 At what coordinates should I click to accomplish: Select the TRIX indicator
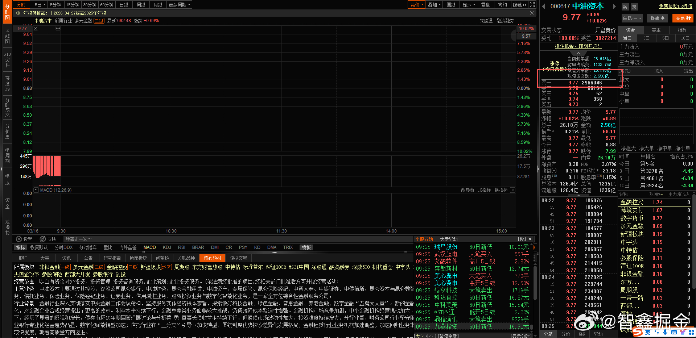point(288,247)
